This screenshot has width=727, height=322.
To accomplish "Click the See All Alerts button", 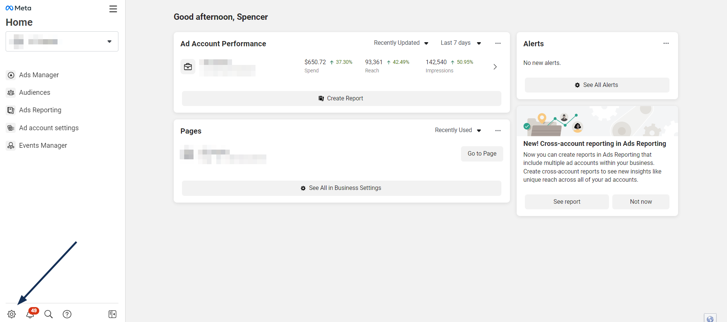I will point(597,85).
